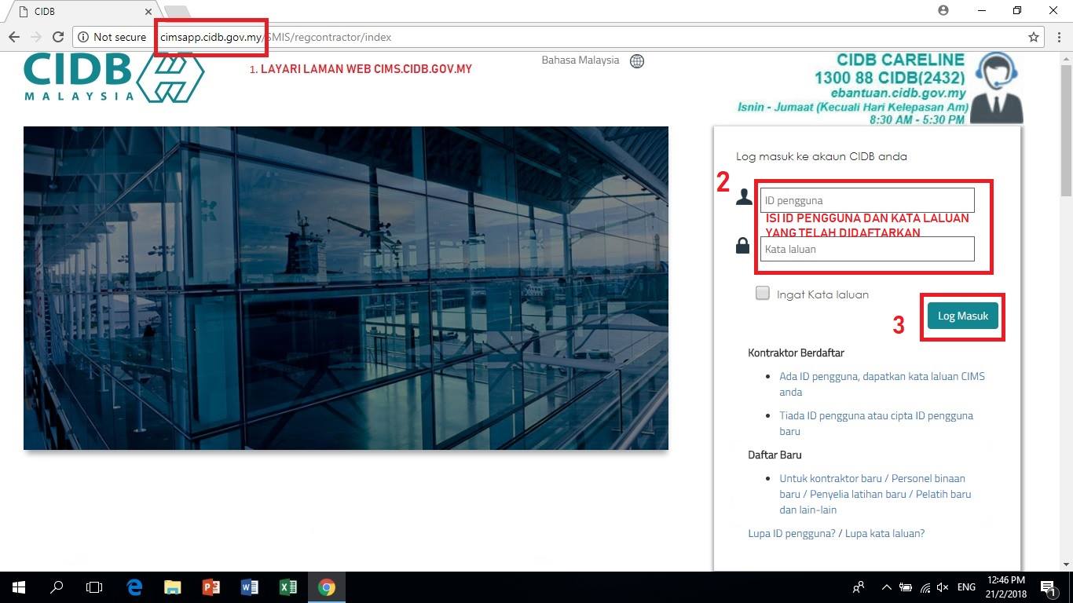Click the Kata laluan password field
This screenshot has height=603, width=1073.
pyautogui.click(x=867, y=249)
